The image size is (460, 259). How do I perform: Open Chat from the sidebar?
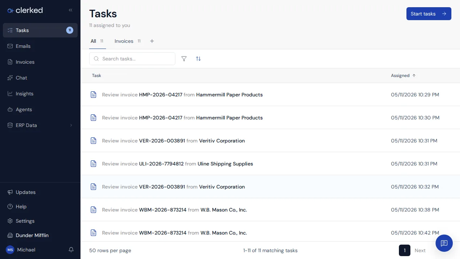tap(40, 78)
